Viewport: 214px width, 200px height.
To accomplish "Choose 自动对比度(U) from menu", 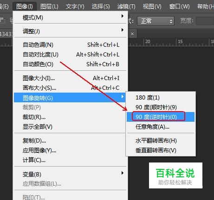I will click(x=71, y=55).
